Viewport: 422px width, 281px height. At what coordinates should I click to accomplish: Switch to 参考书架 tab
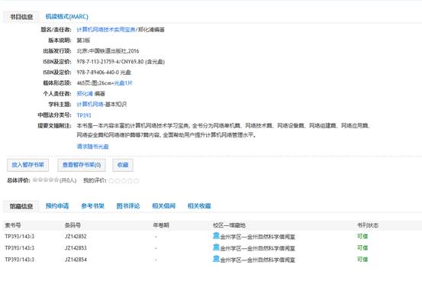[x=92, y=206]
